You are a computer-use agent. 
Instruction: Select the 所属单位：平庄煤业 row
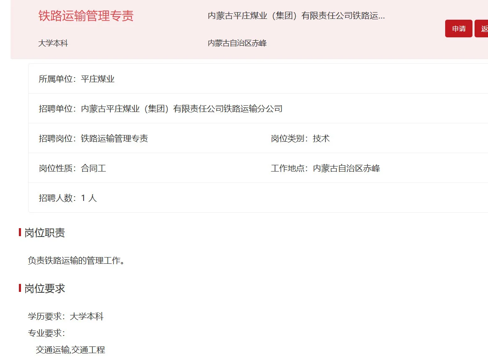[258, 79]
